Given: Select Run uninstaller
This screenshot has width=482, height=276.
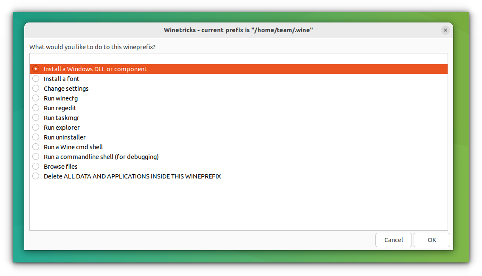Looking at the screenshot, I should pyautogui.click(x=65, y=137).
